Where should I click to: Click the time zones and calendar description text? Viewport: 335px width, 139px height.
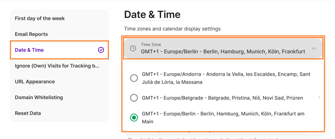point(172,29)
